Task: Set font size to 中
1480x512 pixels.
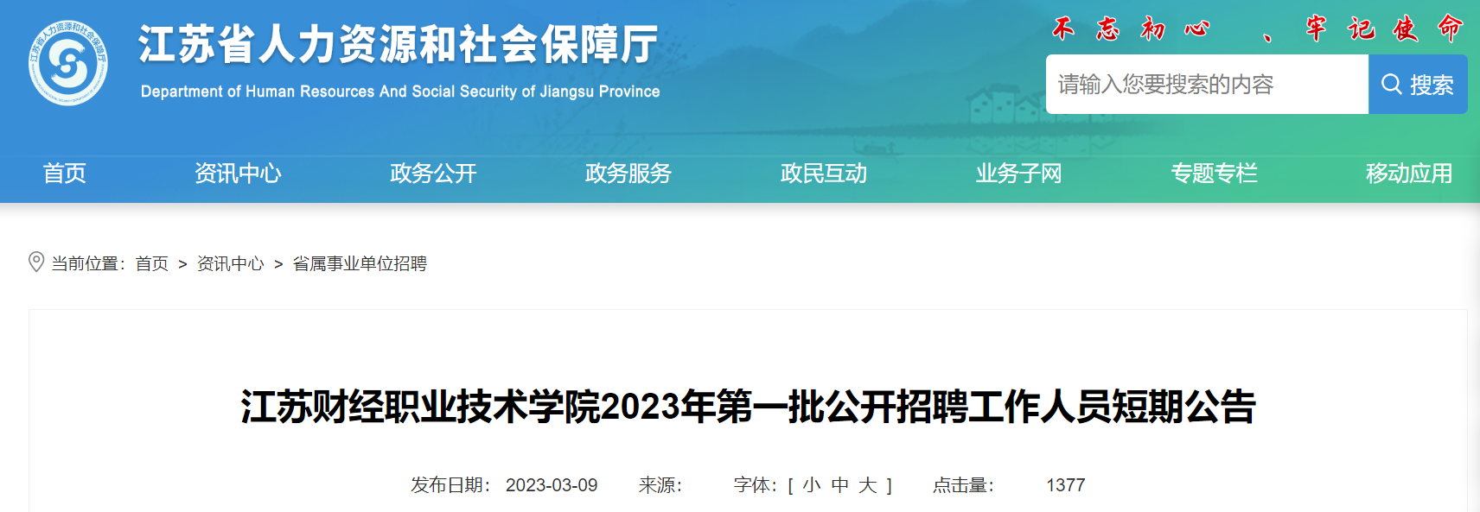Action: pos(840,485)
